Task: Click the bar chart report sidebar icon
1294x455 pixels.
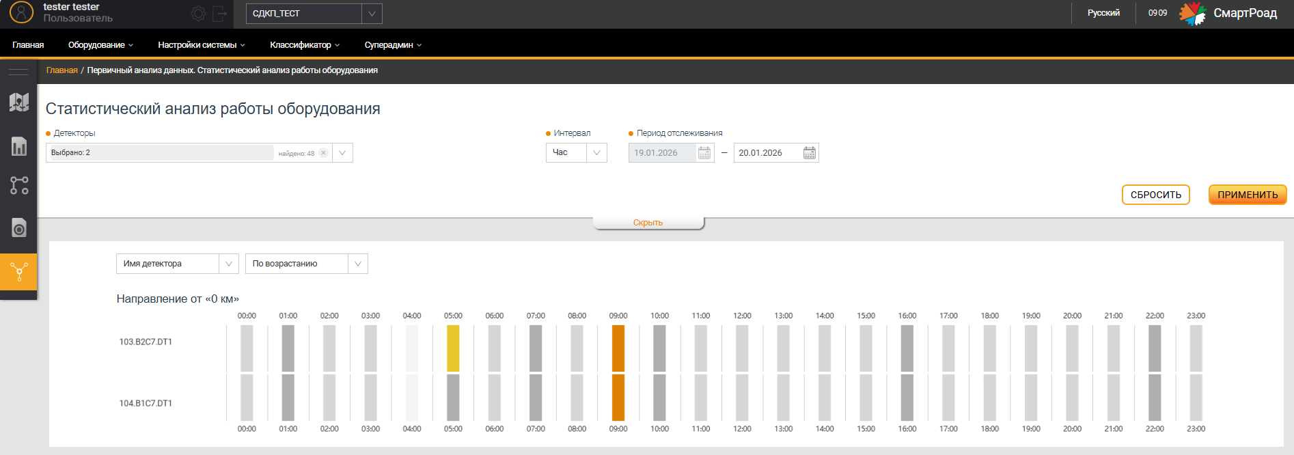Action: click(19, 146)
